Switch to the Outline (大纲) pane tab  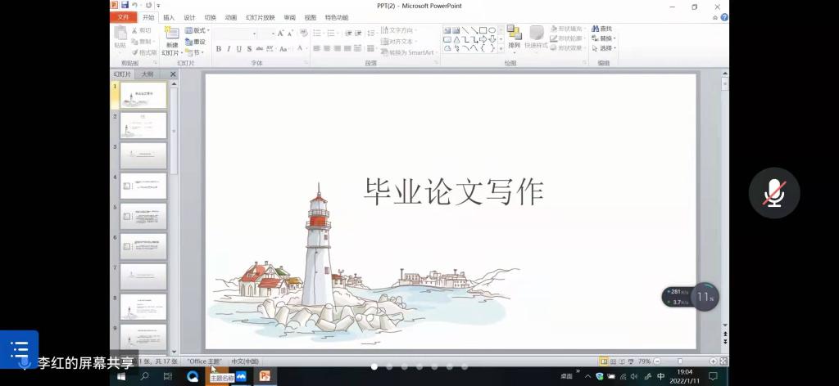point(147,74)
